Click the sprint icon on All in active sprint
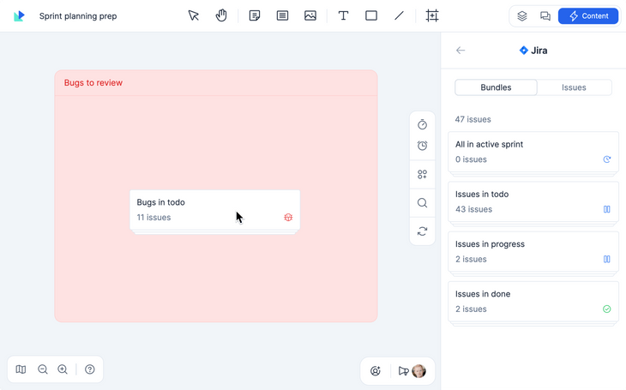 607,159
